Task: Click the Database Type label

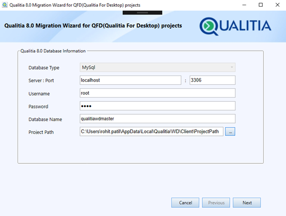Action: (44, 68)
